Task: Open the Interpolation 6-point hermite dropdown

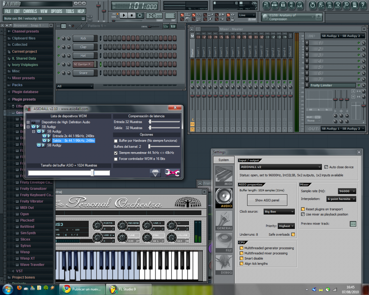Action: (x=341, y=199)
